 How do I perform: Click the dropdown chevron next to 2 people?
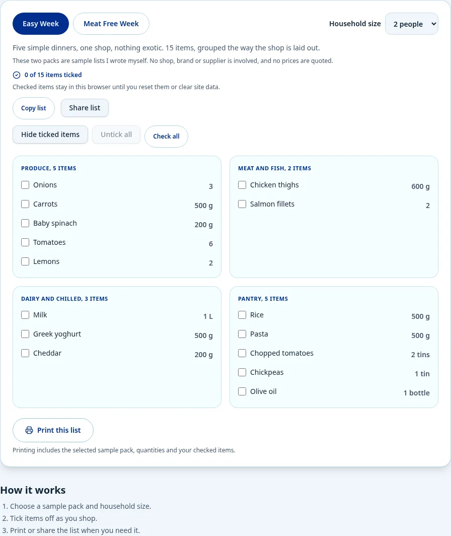433,24
